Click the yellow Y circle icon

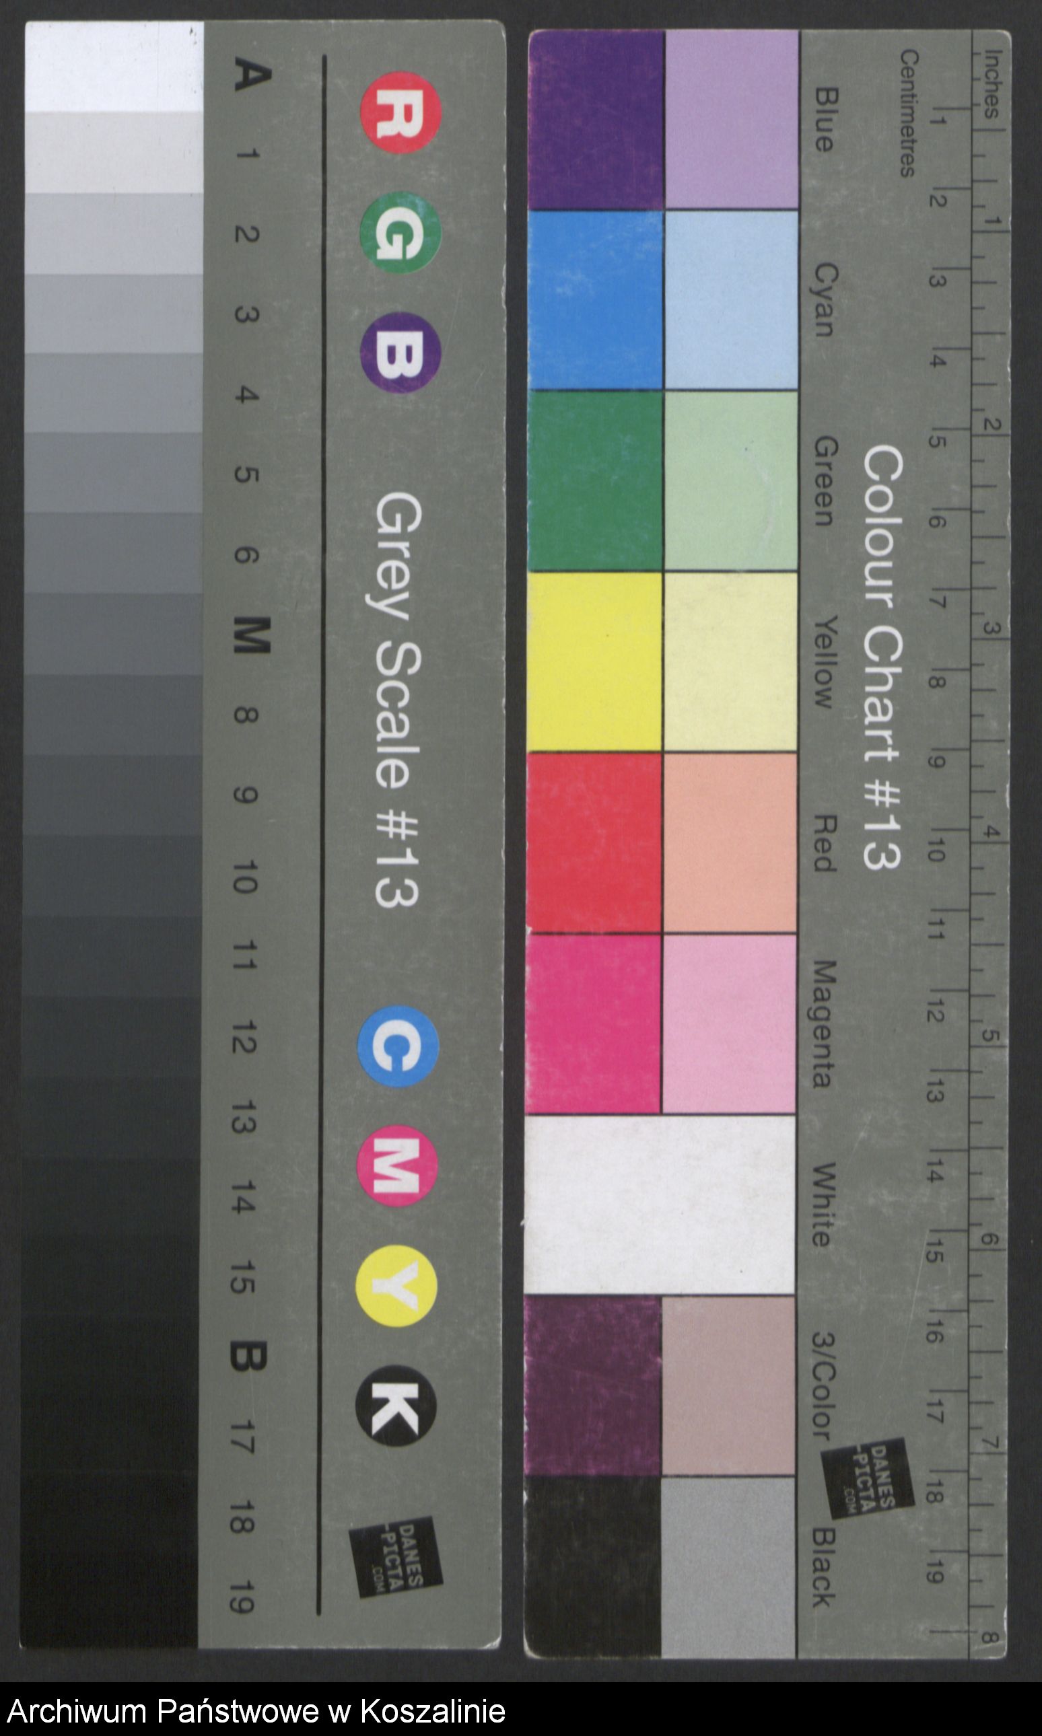pos(396,1287)
